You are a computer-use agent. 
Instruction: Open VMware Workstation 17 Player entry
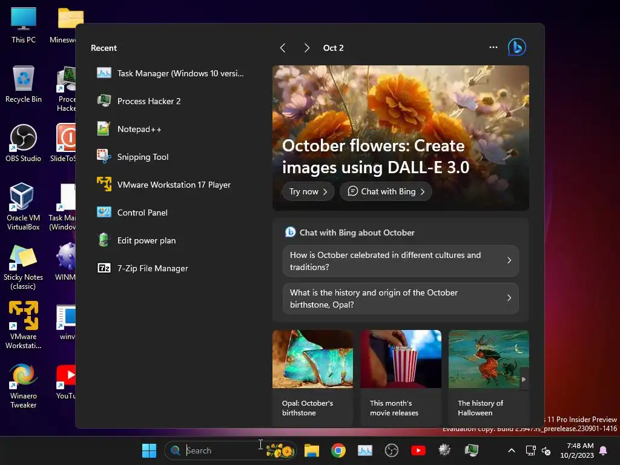tap(170, 185)
